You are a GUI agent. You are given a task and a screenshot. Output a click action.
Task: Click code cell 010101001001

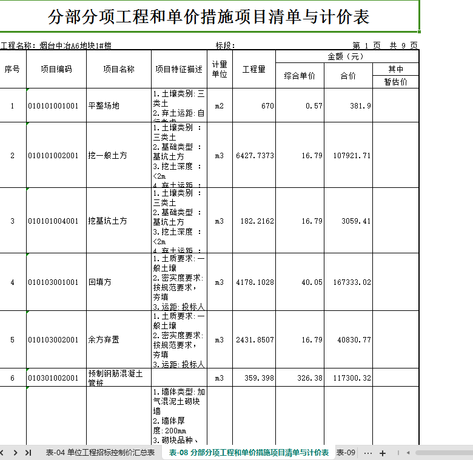(56, 105)
